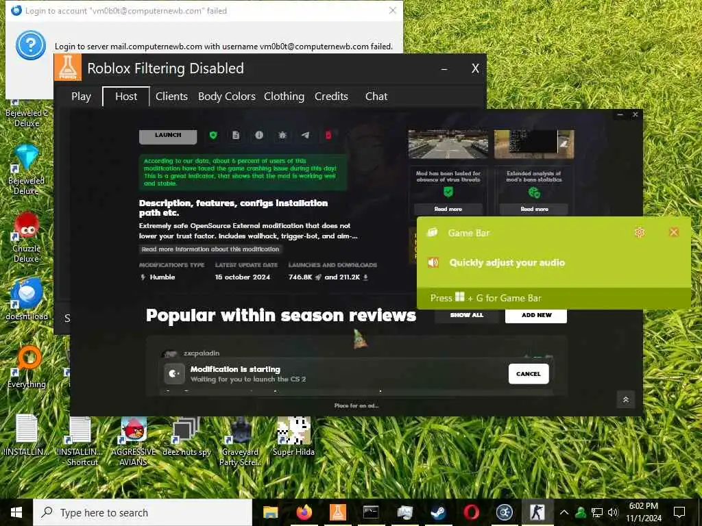The height and width of the screenshot is (526, 702).
Task: Select AGGRESSIVE AVIANS desktop icon
Action: (x=134, y=441)
